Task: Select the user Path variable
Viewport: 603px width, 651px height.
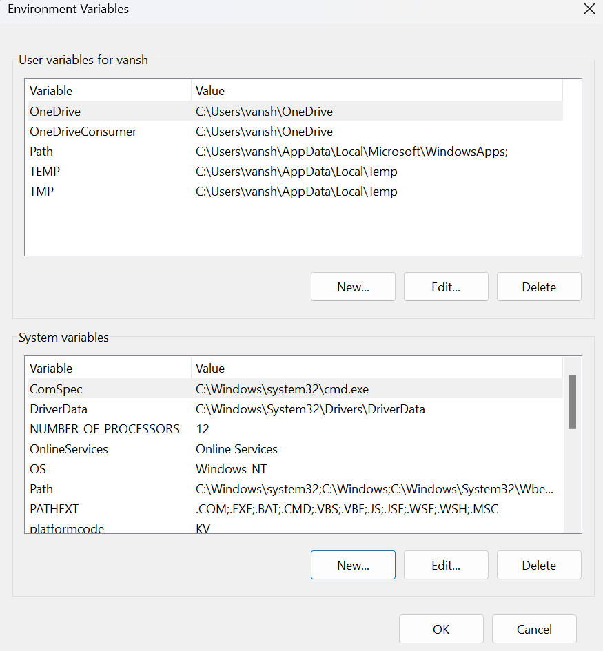Action: click(41, 152)
